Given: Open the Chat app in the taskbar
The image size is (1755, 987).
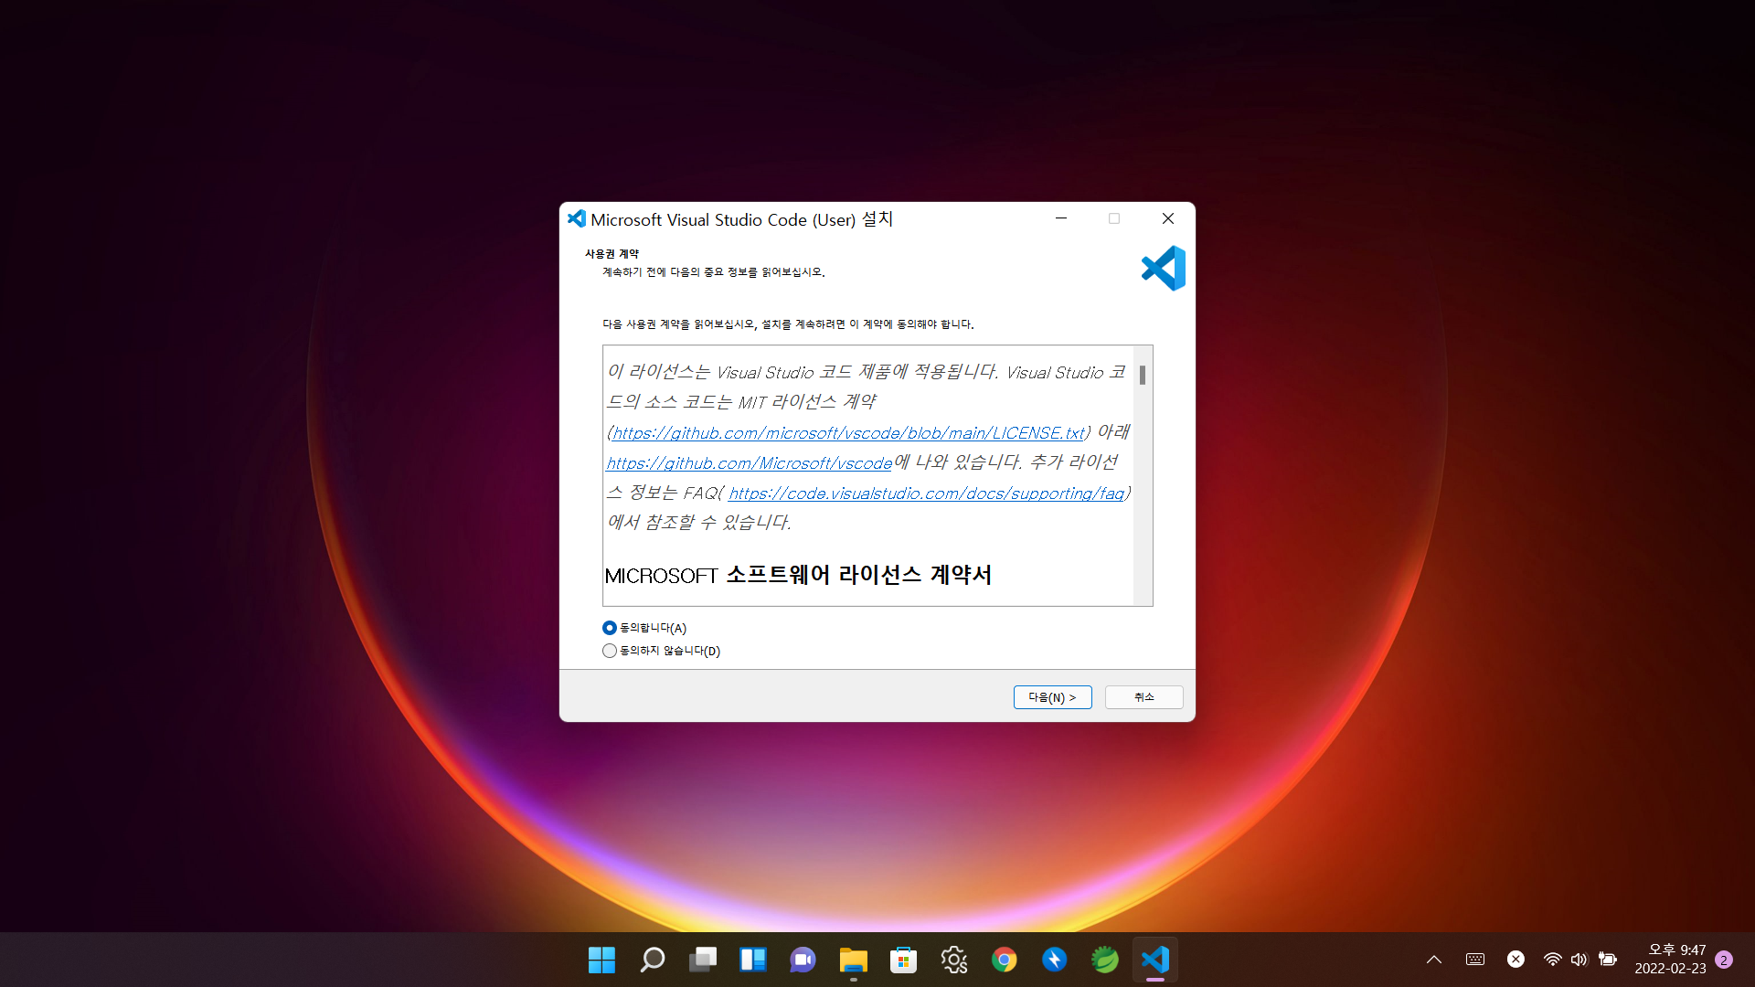Looking at the screenshot, I should [803, 960].
